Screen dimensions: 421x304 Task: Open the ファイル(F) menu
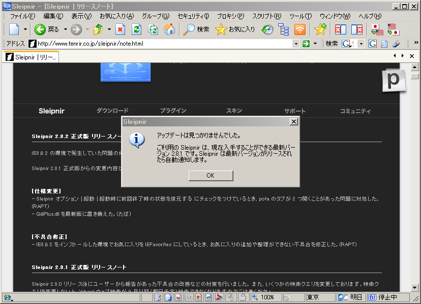[x=22, y=16]
